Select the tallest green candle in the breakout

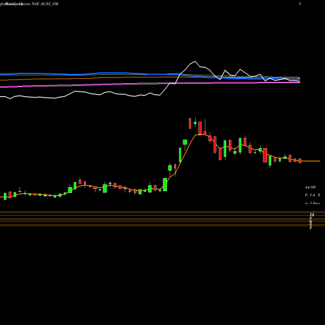[x=180, y=155]
